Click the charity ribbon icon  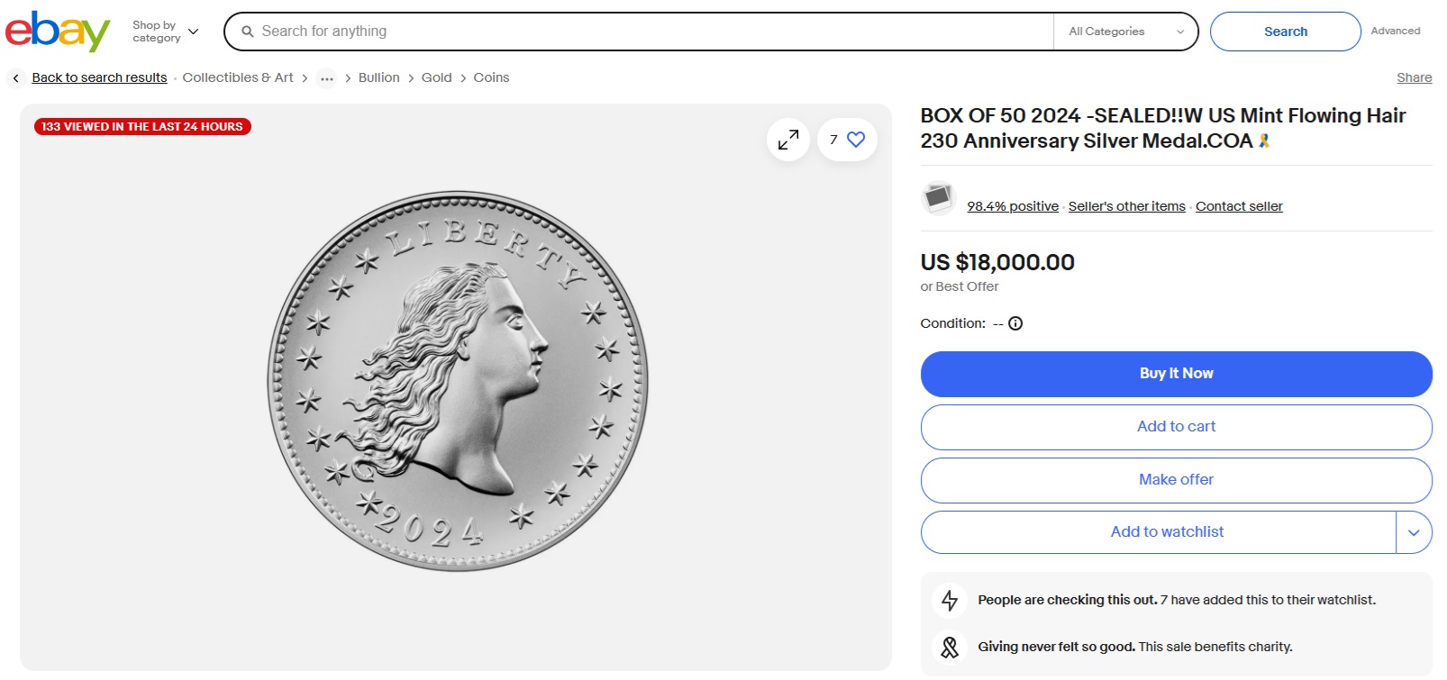click(x=950, y=647)
